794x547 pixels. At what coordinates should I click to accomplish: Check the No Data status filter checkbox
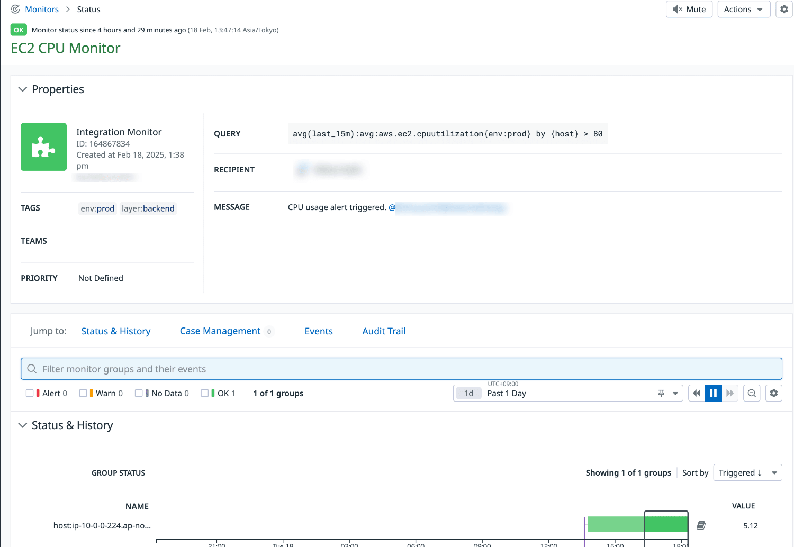(139, 393)
